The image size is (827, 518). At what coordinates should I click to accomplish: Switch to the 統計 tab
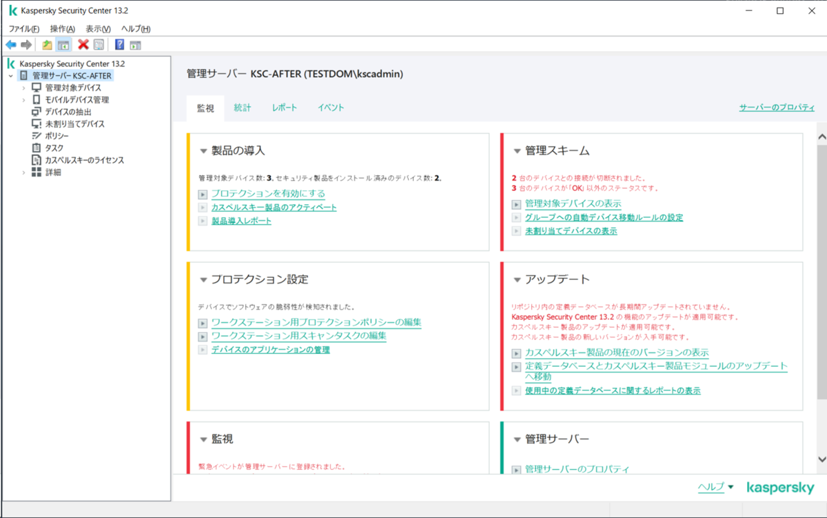(243, 108)
